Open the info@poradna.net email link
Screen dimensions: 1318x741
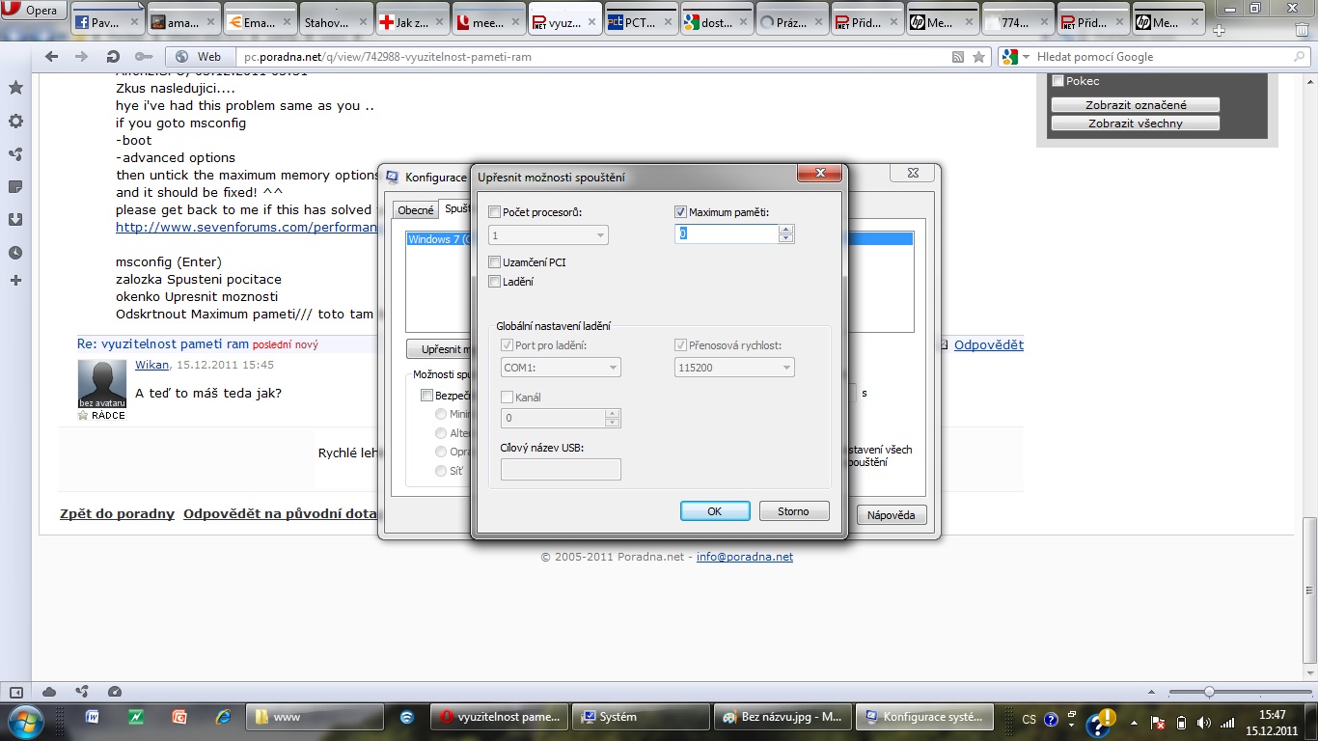click(745, 557)
